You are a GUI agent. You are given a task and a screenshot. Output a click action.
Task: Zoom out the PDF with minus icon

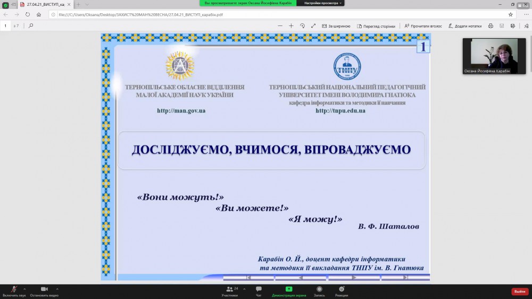coord(280,25)
